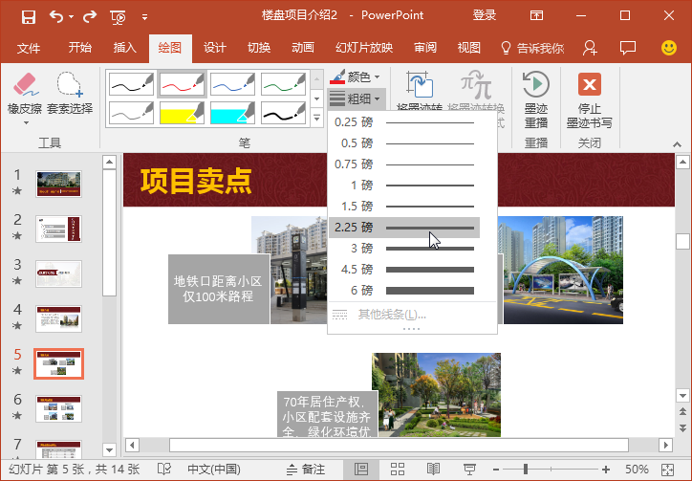The width and height of the screenshot is (692, 481).
Task: Open ribbon display options in title bar
Action: pos(536,16)
